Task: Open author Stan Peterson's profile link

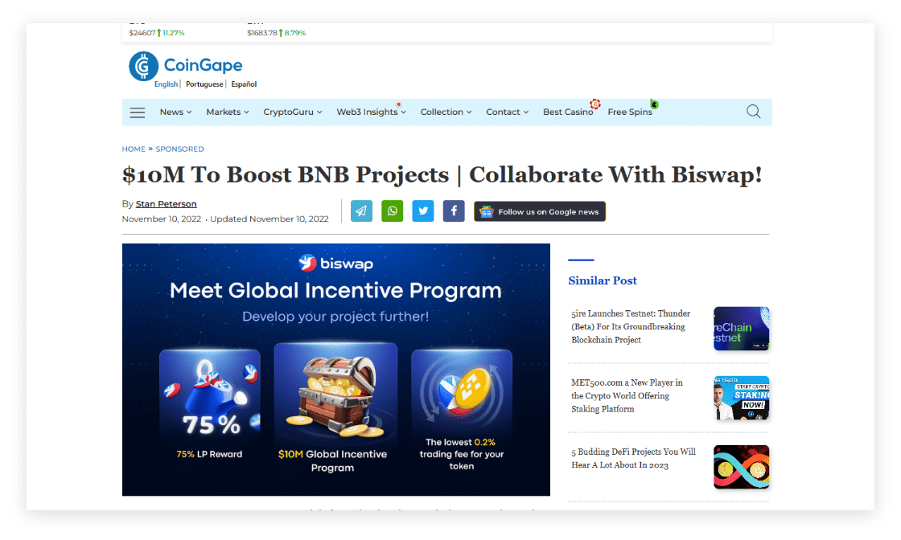Action: coord(166,204)
